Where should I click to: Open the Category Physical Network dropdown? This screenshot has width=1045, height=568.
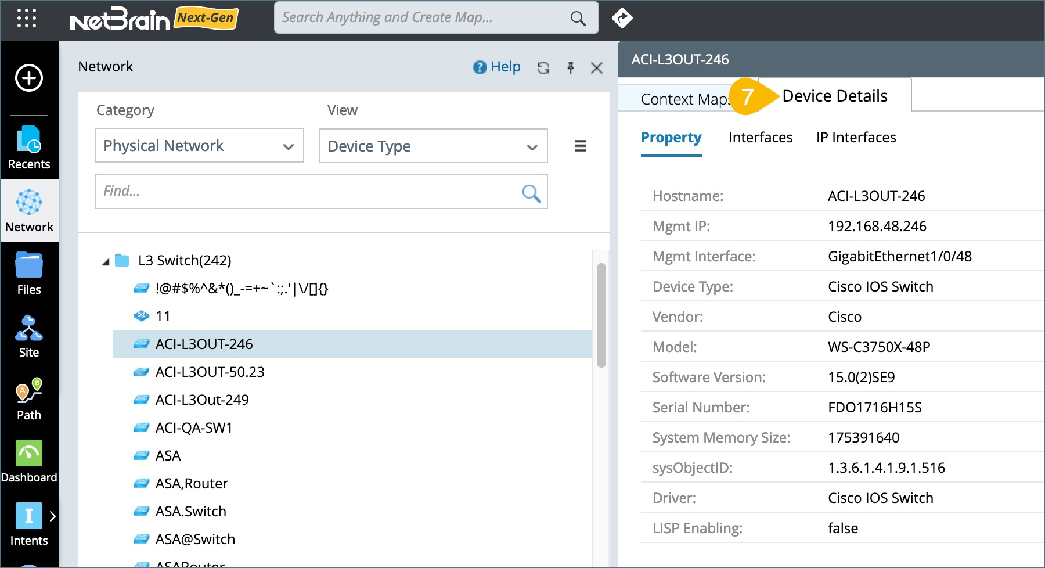[200, 145]
